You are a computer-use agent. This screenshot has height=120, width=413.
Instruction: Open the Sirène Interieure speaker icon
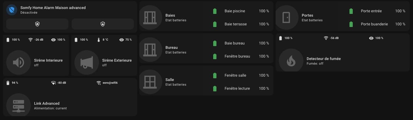[18, 62]
